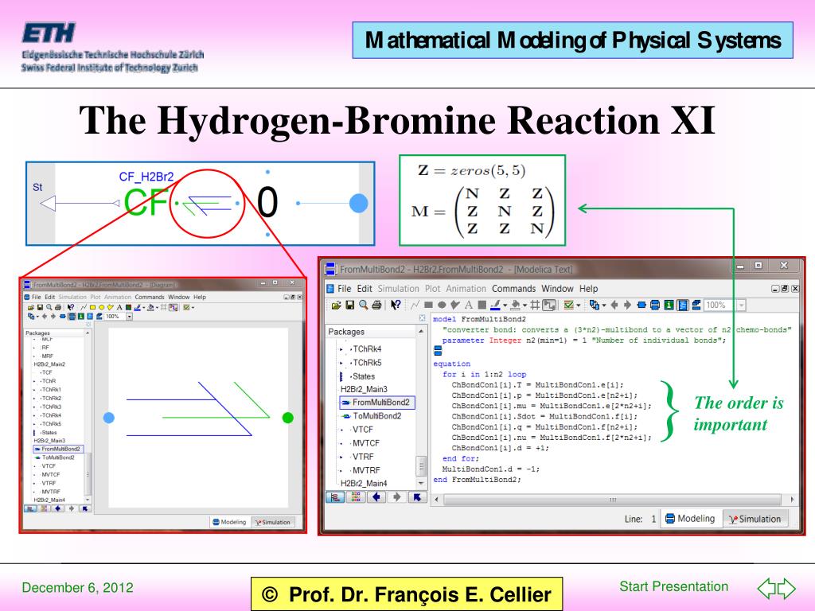Expand TChRk5 in Modelica Text package tree

coord(341,363)
